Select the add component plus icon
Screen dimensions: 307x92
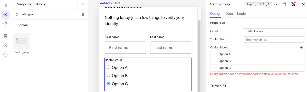click(x=5, y=15)
